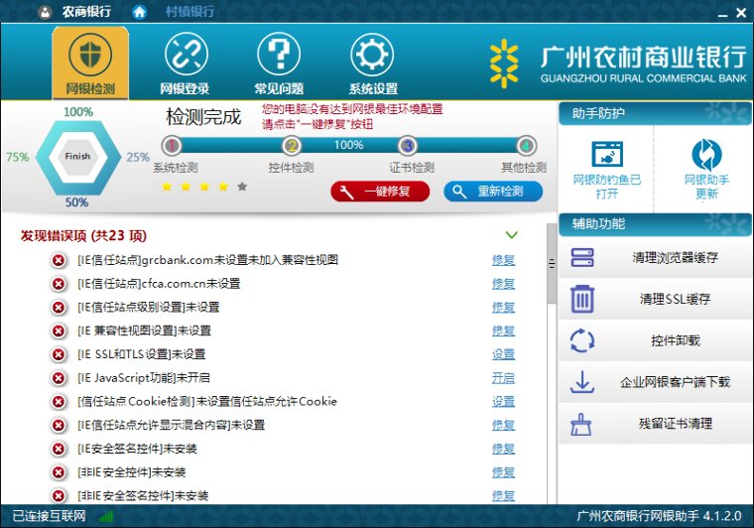This screenshot has width=754, height=528.
Task: Click error icon beside IE SSL和TLS设置
Action: tap(59, 355)
